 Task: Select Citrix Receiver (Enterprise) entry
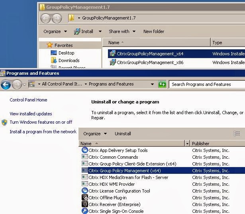114,204
